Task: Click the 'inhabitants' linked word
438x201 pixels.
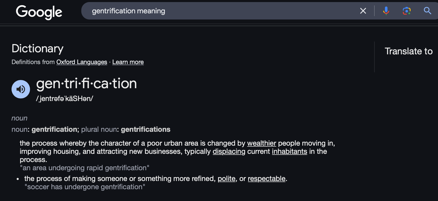Action: (289, 152)
